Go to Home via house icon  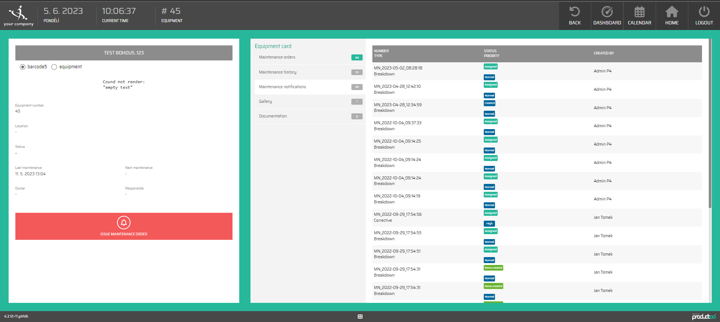[672, 12]
